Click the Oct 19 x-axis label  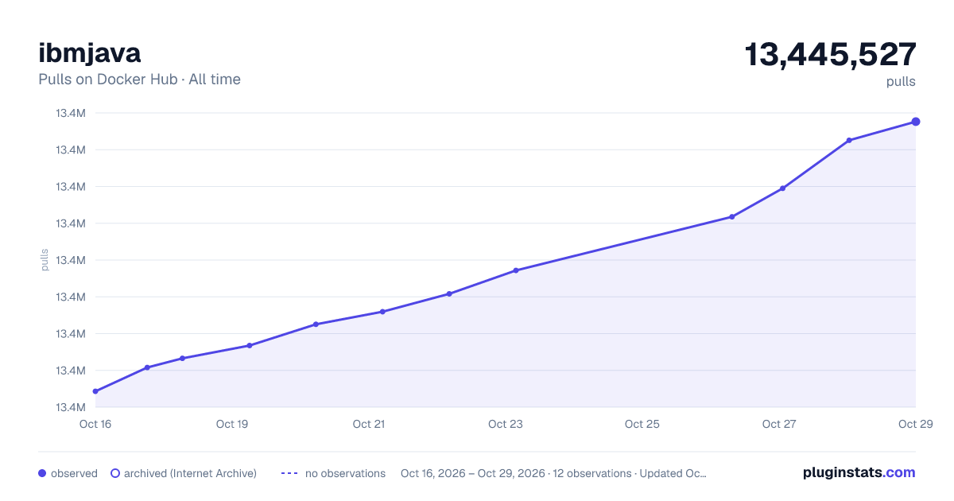tap(232, 424)
